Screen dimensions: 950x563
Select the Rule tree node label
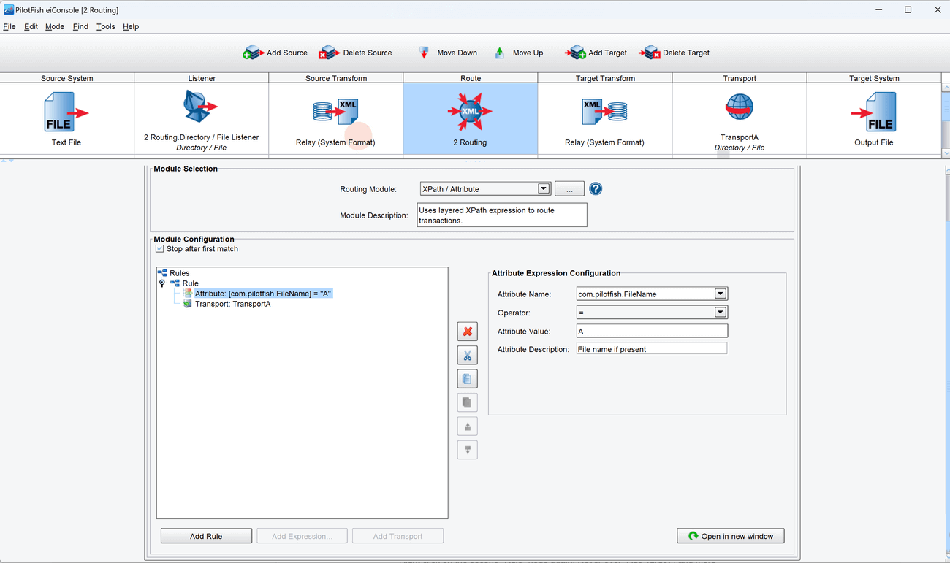click(x=190, y=283)
